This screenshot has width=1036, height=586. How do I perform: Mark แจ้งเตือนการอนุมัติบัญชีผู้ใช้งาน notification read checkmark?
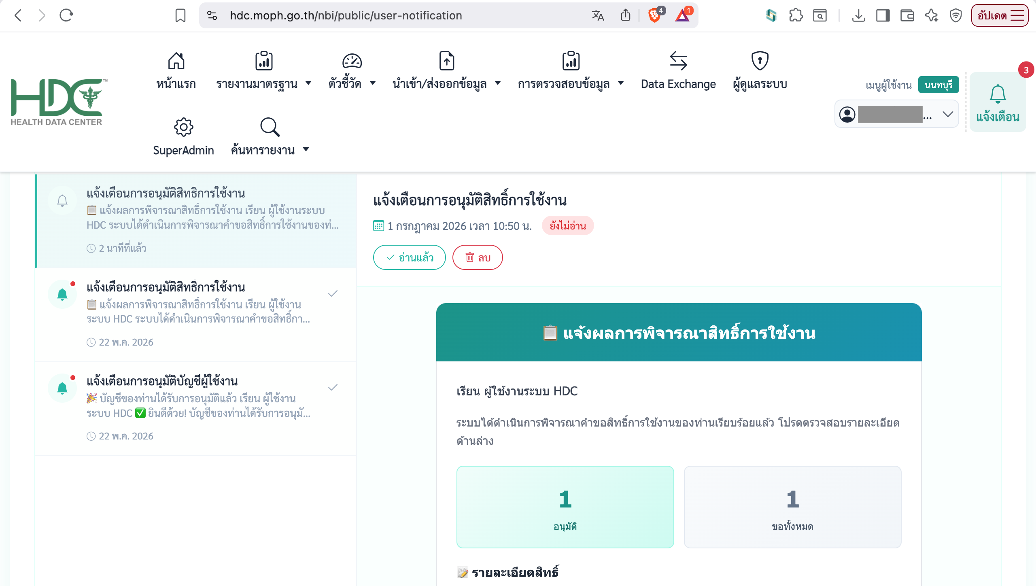[333, 387]
